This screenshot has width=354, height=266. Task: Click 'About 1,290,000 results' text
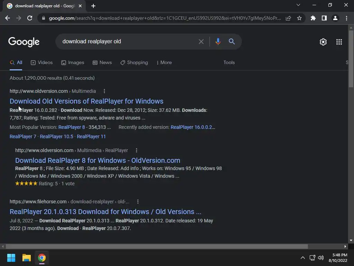(x=52, y=78)
